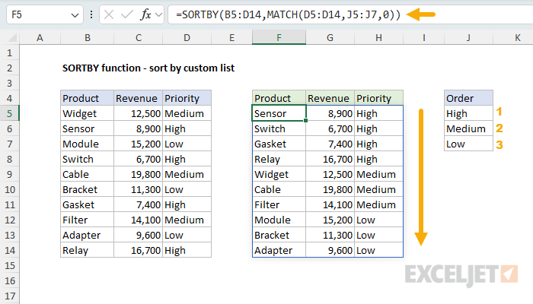Image resolution: width=533 pixels, height=304 pixels.
Task: Click the 16,700 revenue cell in column C
Action: [138, 250]
